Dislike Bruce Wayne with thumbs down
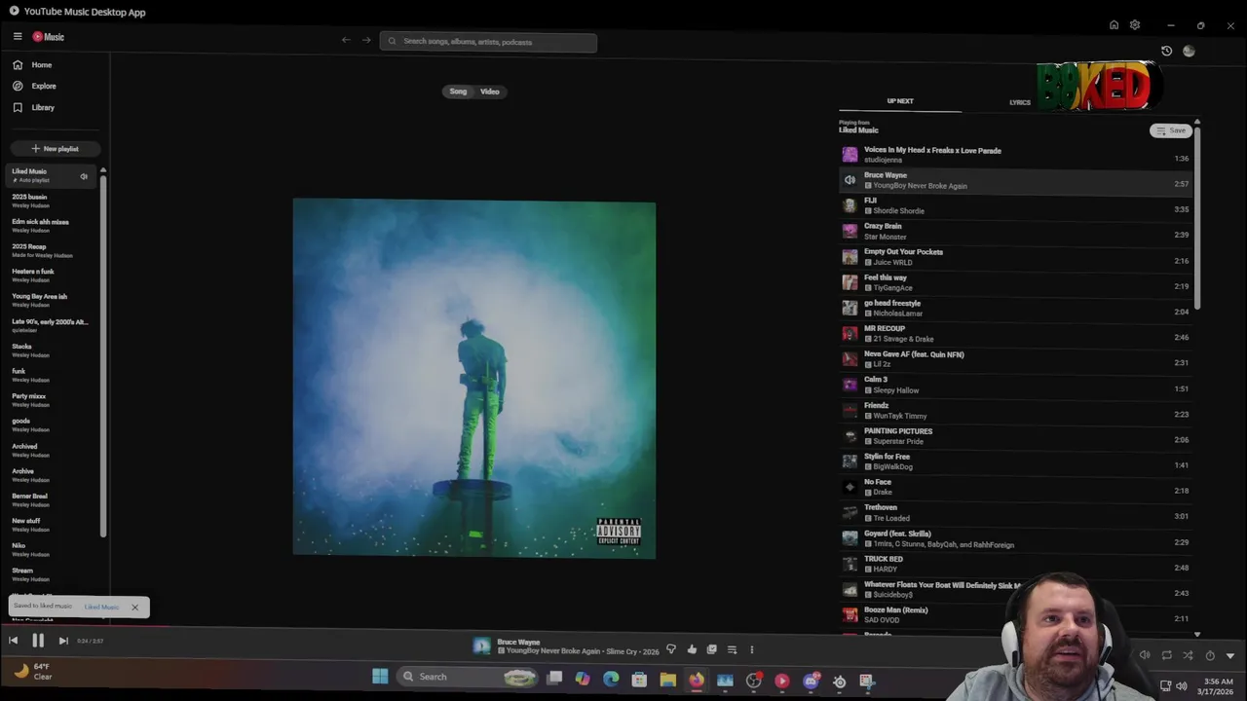 [x=670, y=649]
